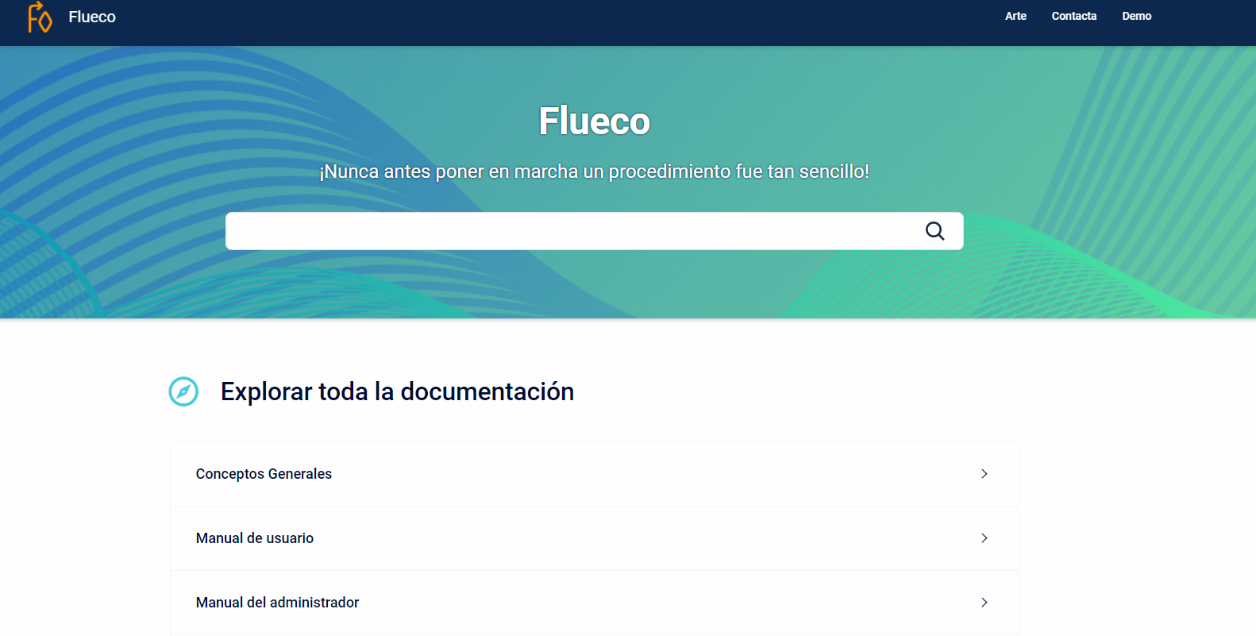Click the 'Explorar toda la documentación' heading
1256x636 pixels.
pos(397,391)
